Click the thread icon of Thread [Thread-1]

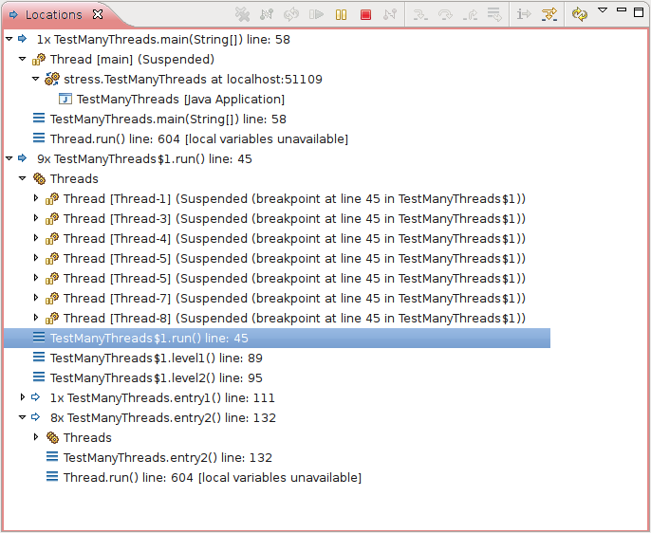click(52, 198)
